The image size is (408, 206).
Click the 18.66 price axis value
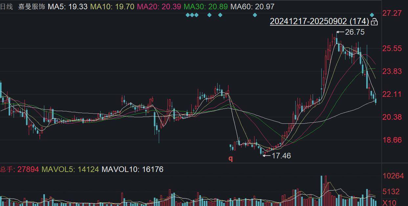tap(392, 140)
